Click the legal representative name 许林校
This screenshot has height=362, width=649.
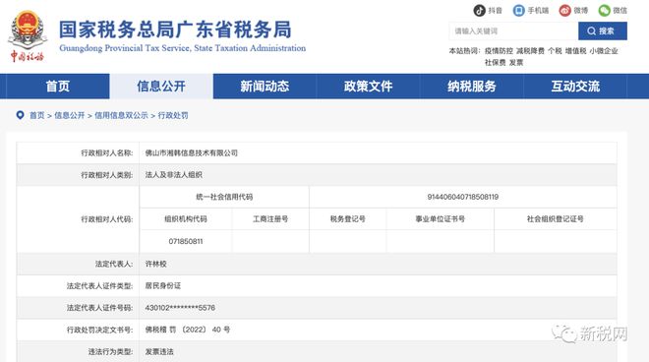tap(155, 264)
